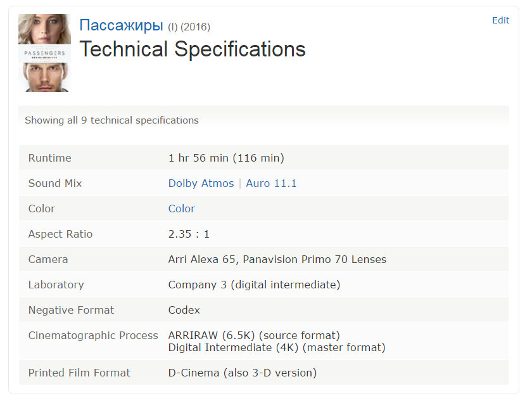The image size is (525, 398).
Task: Select the 1 hr 56 min runtime value
Action: click(x=226, y=158)
